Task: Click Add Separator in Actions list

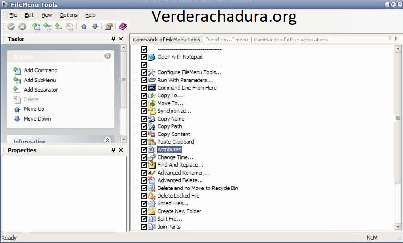Action: (x=41, y=90)
